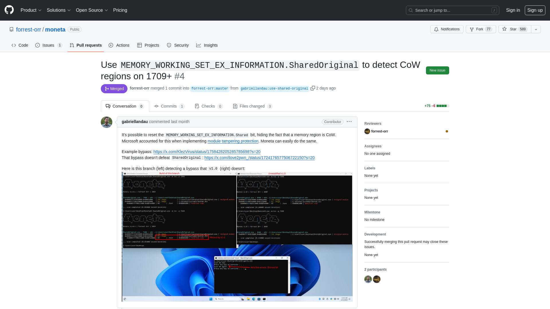
Task: Click the pull request number #4
Action: pos(179,76)
